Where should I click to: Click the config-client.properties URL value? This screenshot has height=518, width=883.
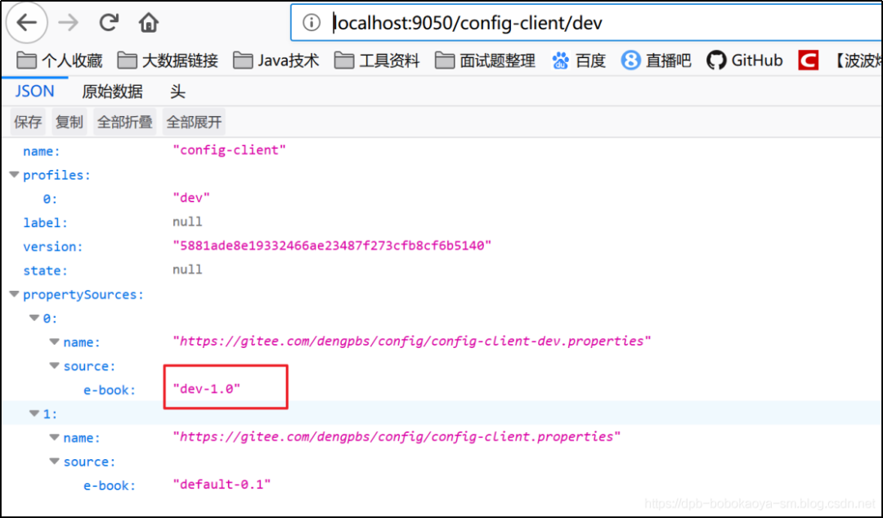(x=397, y=437)
